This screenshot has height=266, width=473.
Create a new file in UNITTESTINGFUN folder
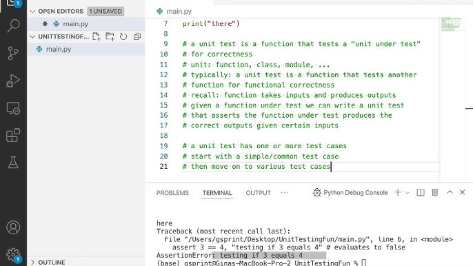click(x=97, y=37)
